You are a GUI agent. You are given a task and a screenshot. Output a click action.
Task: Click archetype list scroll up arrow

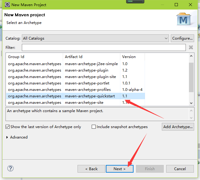191,56
